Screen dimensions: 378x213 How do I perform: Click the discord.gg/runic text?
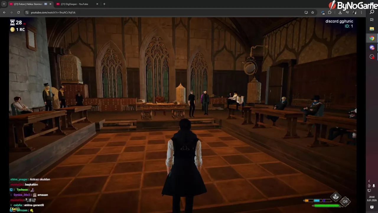click(x=339, y=21)
